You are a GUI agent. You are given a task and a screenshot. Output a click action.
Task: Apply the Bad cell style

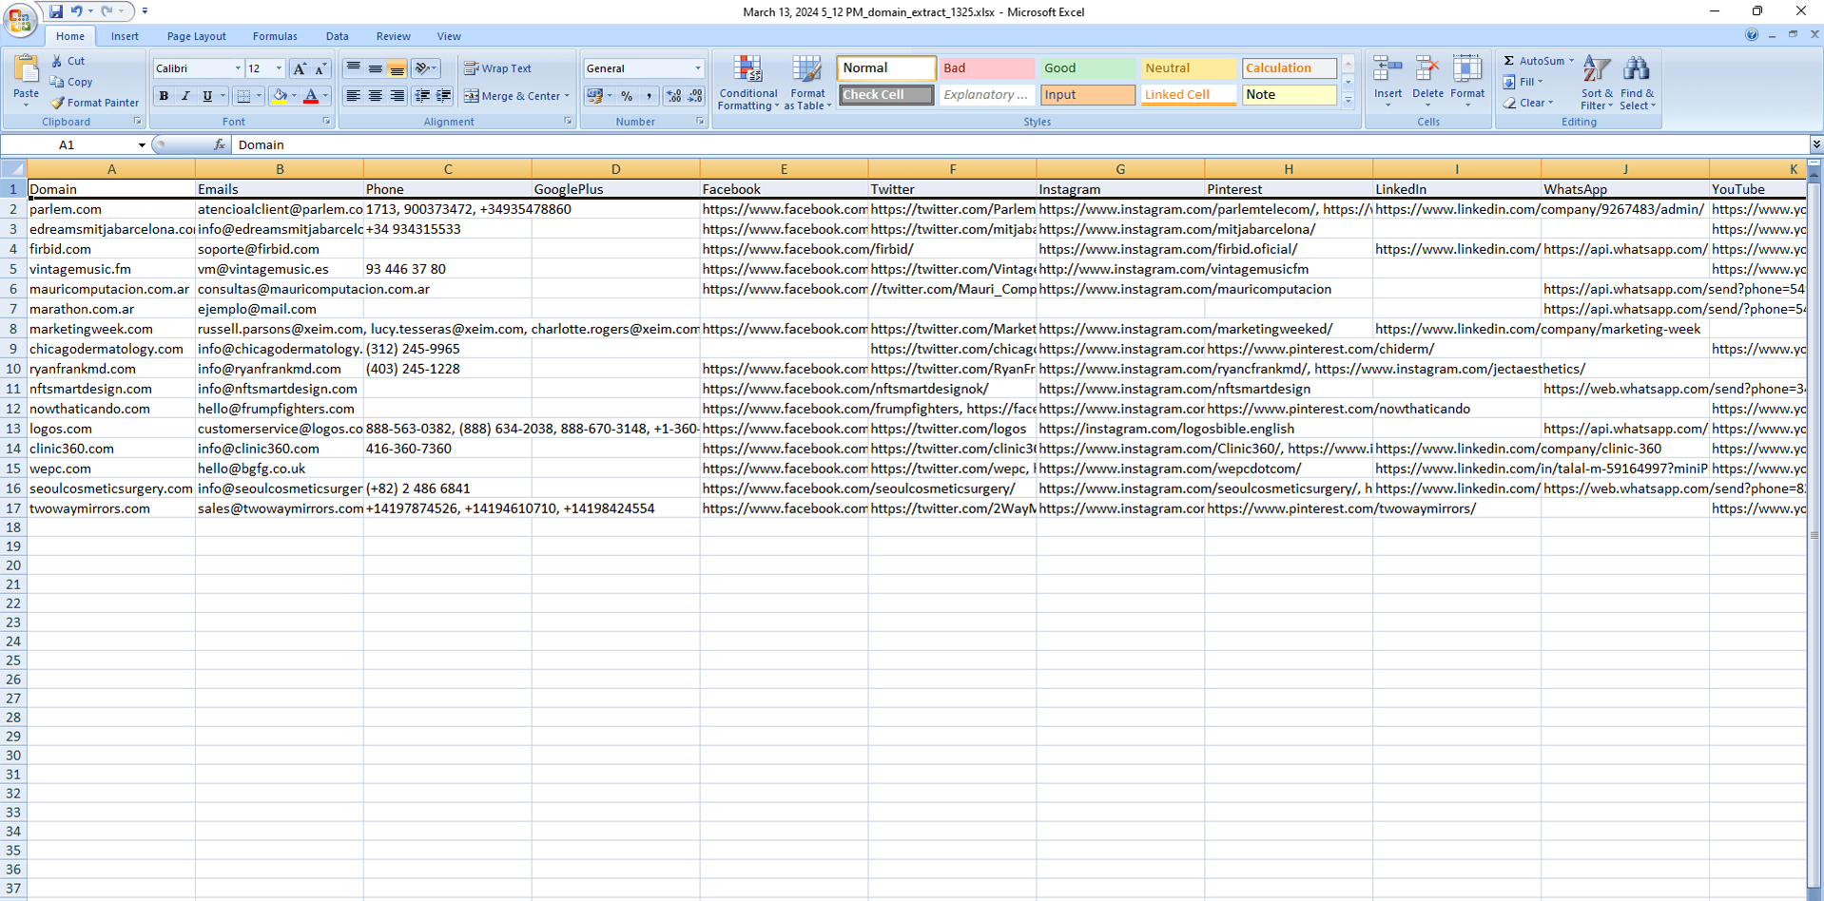tap(986, 68)
